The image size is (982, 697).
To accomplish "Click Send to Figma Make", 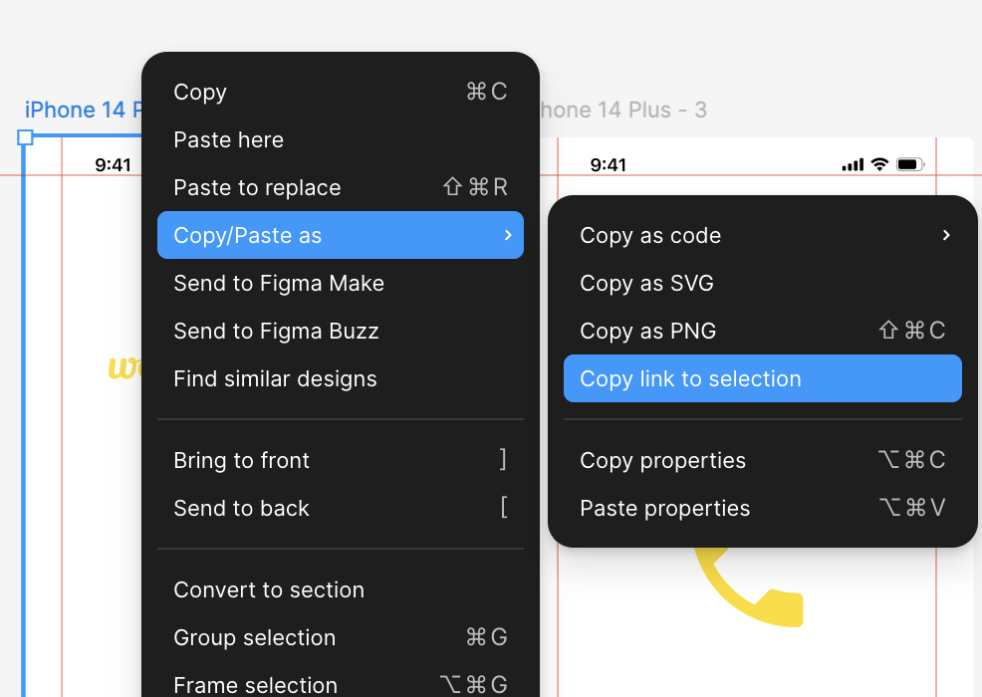I will click(339, 284).
